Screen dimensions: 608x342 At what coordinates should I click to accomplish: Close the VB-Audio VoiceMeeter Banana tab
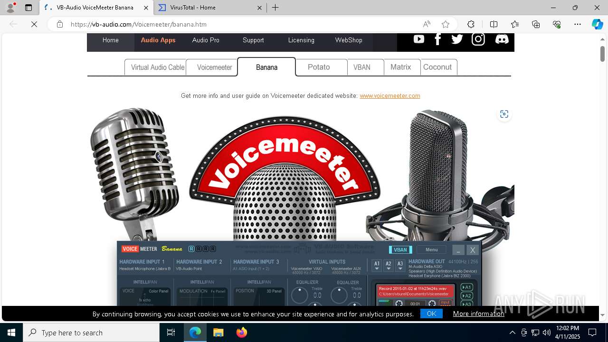tap(146, 8)
